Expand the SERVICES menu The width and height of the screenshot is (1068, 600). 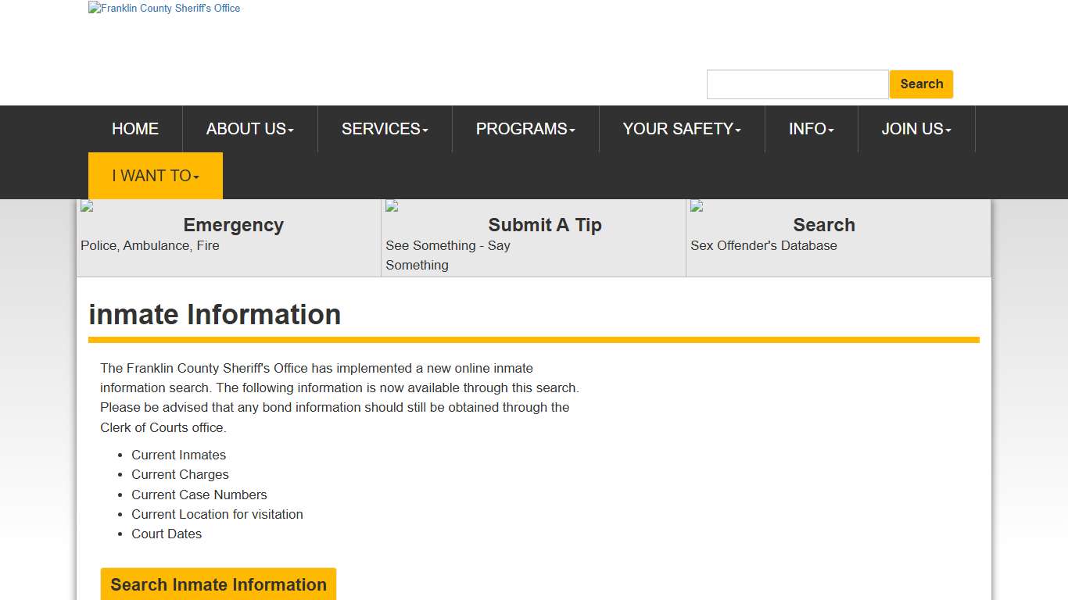(x=384, y=129)
